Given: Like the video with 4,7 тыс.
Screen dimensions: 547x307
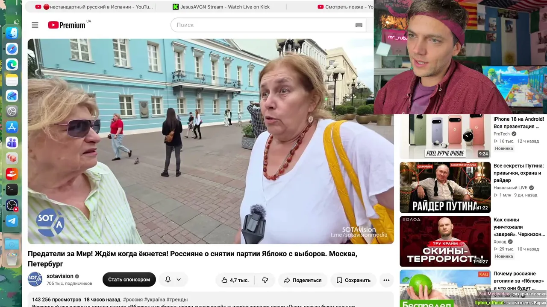Looking at the screenshot, I should tap(235, 280).
